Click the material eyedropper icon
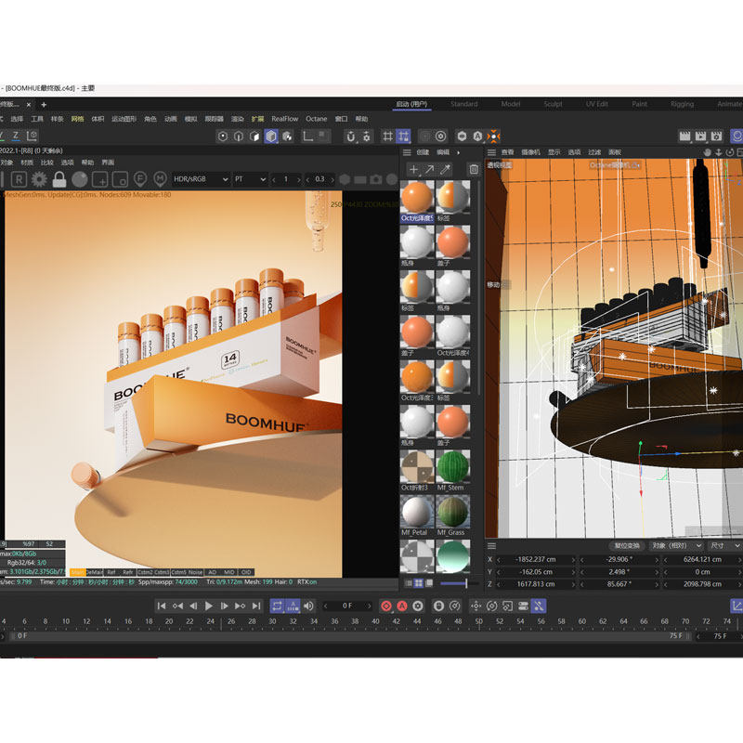 pos(446,170)
